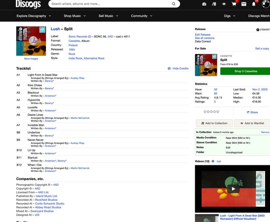
Task: Click Shop 5 Cassettes button
Action: (x=246, y=71)
